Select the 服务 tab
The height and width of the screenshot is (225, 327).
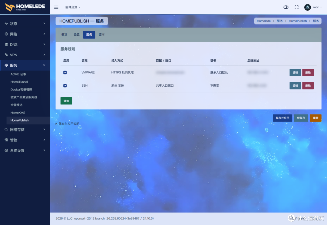(89, 35)
